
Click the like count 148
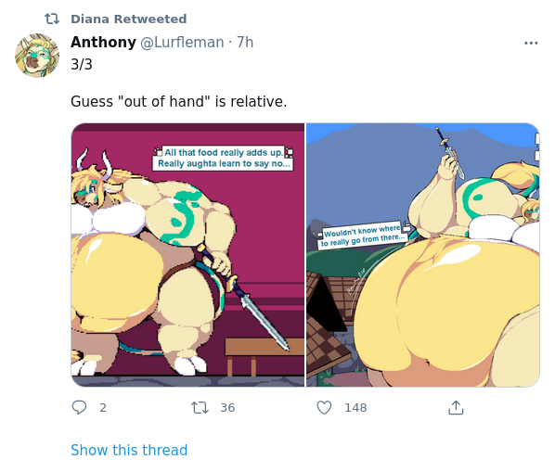(355, 408)
